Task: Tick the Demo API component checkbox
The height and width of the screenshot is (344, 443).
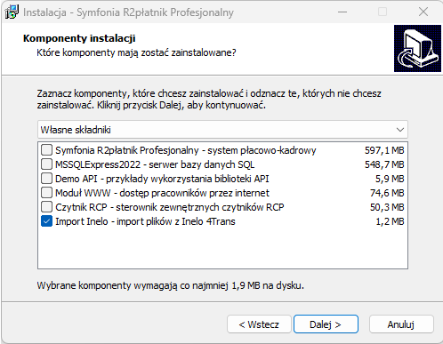Action: pos(47,179)
